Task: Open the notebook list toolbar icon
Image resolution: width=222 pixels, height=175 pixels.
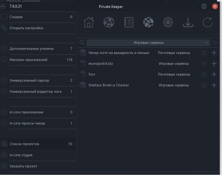Action: click(x=129, y=22)
